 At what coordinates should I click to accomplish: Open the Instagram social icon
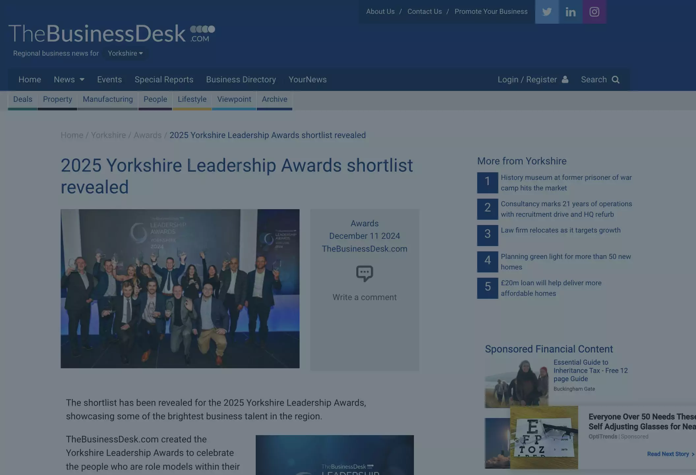tap(594, 12)
